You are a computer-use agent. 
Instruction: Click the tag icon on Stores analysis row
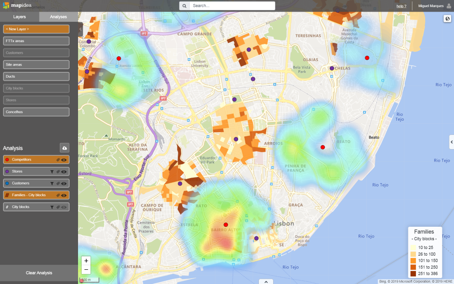click(x=58, y=172)
